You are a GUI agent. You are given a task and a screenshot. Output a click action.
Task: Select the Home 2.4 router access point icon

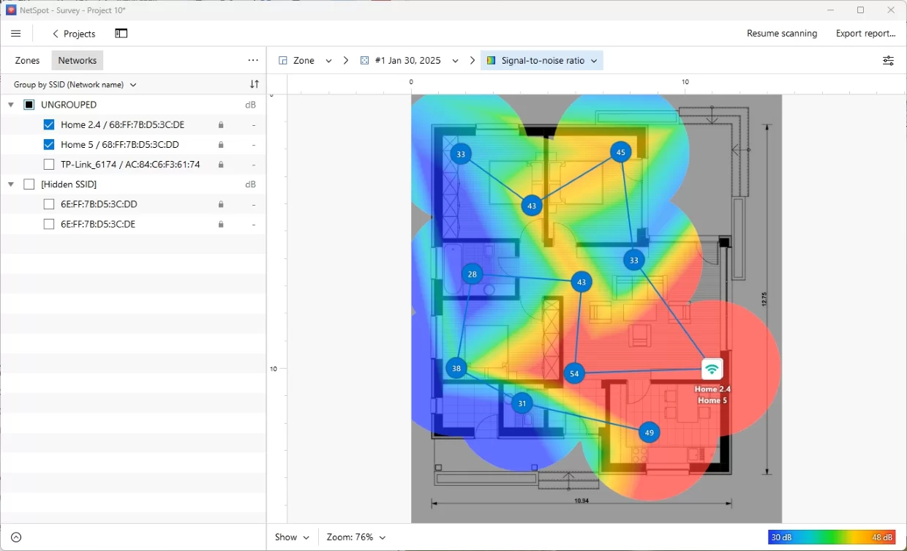(x=712, y=370)
